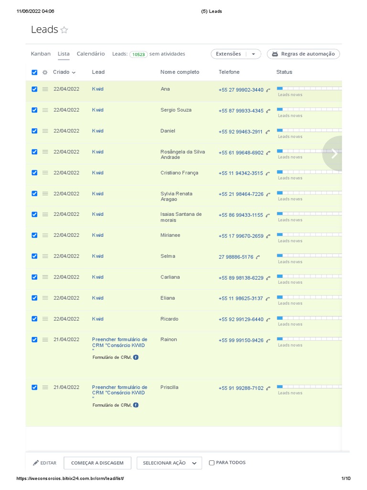Open grid settings gear icon in header
367x490 pixels.
click(x=45, y=72)
